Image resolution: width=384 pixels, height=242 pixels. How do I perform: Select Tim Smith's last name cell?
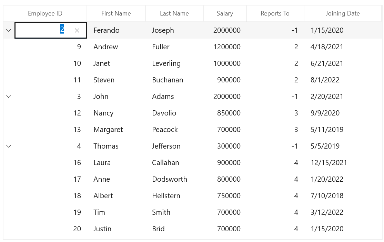tap(161, 212)
